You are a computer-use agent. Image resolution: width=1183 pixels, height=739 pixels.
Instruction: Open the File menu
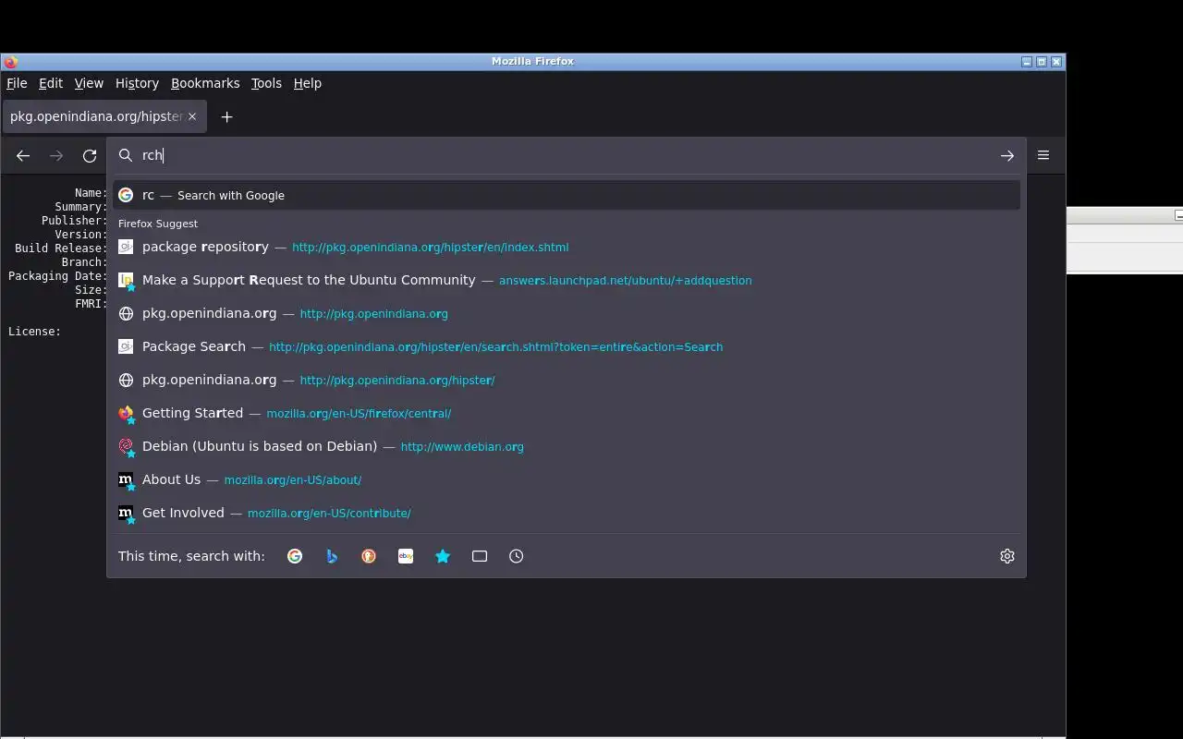(17, 83)
